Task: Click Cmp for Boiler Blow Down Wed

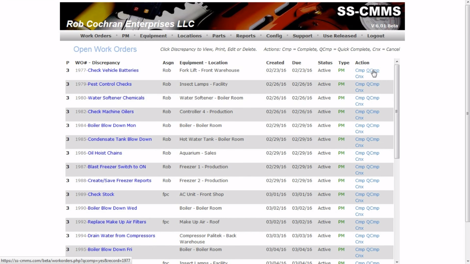Action: pyautogui.click(x=360, y=208)
